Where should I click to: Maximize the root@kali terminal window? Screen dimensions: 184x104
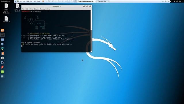[x=87, y=6]
